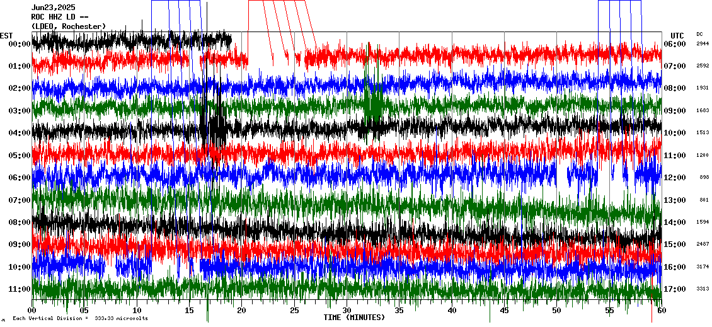Click the EST column header
712x327 pixels.
tap(6, 35)
